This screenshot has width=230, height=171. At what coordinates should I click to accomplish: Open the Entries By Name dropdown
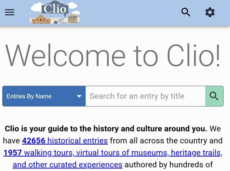(x=44, y=96)
